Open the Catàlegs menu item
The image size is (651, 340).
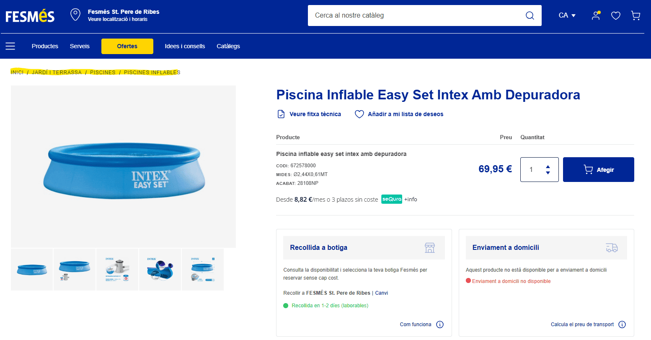pos(228,46)
